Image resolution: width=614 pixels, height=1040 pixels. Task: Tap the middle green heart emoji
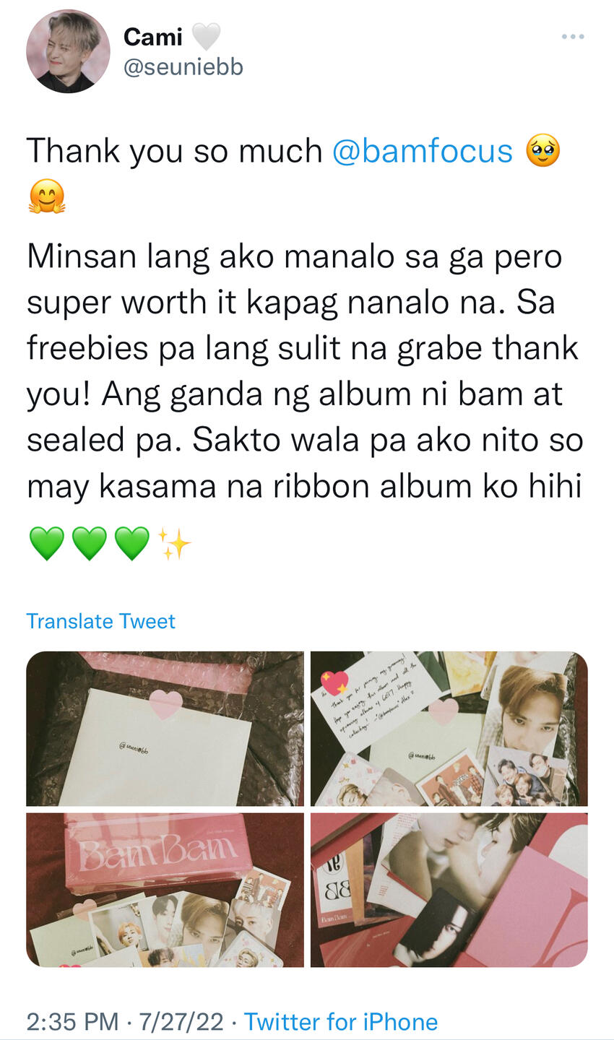tap(90, 543)
